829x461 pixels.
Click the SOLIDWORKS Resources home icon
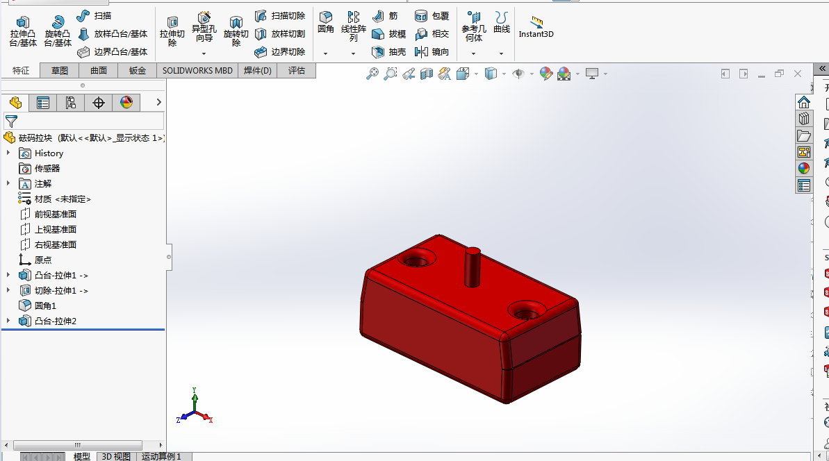point(803,102)
